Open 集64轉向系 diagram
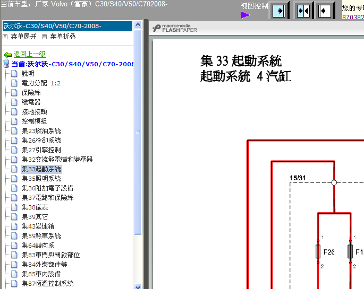This screenshot has width=364, height=289. click(38, 245)
